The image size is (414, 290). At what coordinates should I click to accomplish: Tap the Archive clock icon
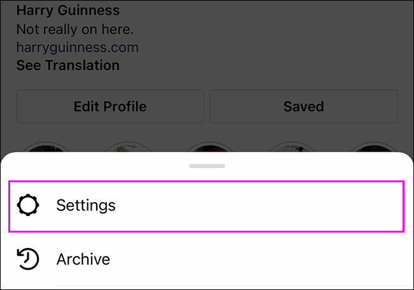tap(28, 259)
